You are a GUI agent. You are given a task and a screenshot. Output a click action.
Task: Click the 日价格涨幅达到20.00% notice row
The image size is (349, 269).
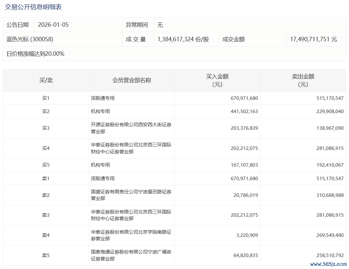35,54
